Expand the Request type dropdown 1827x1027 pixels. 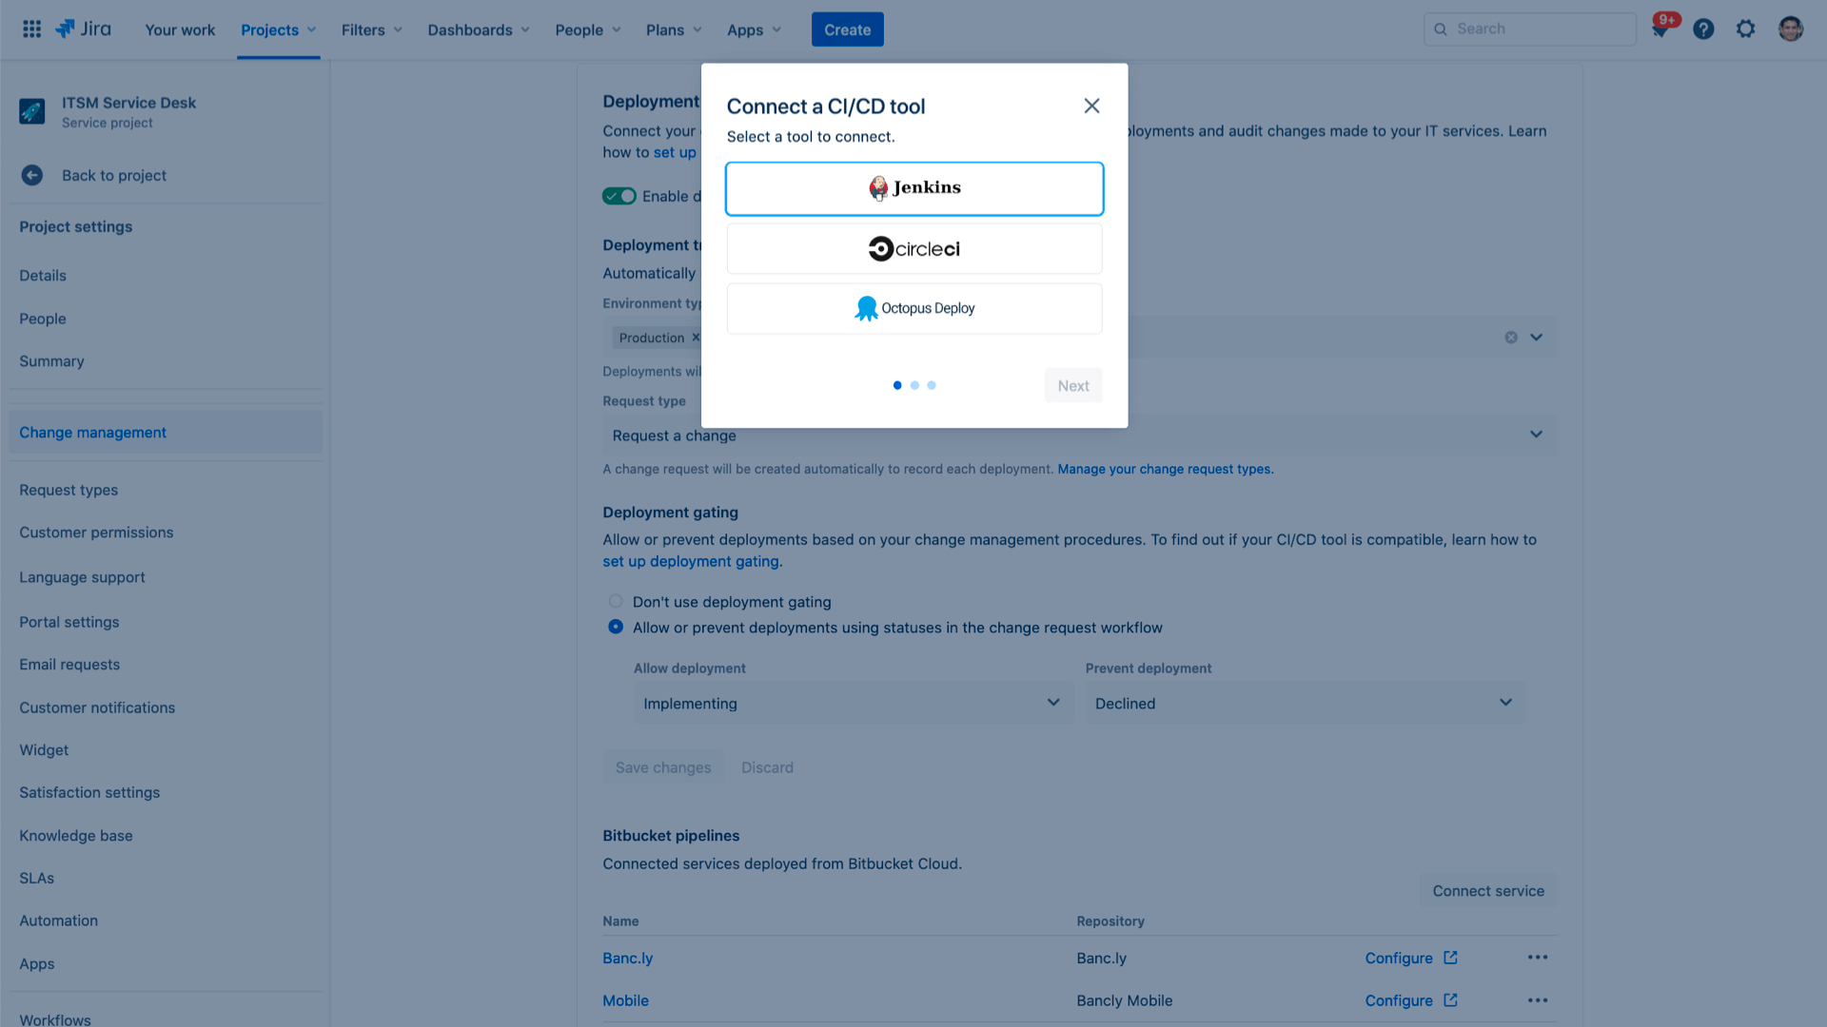[x=1537, y=436]
